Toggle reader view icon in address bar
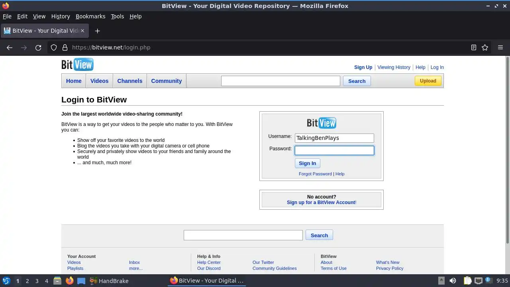 point(474,47)
